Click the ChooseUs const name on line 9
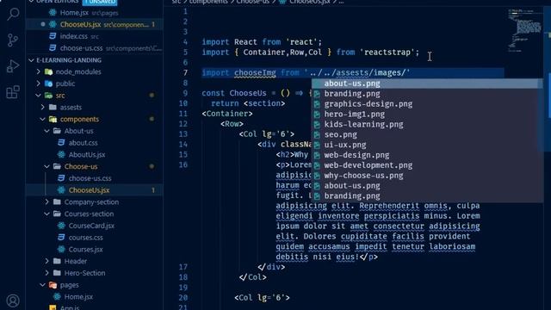The height and width of the screenshot is (310, 551). point(248,93)
